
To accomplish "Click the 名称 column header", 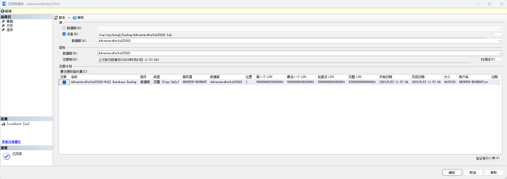I will (x=104, y=77).
